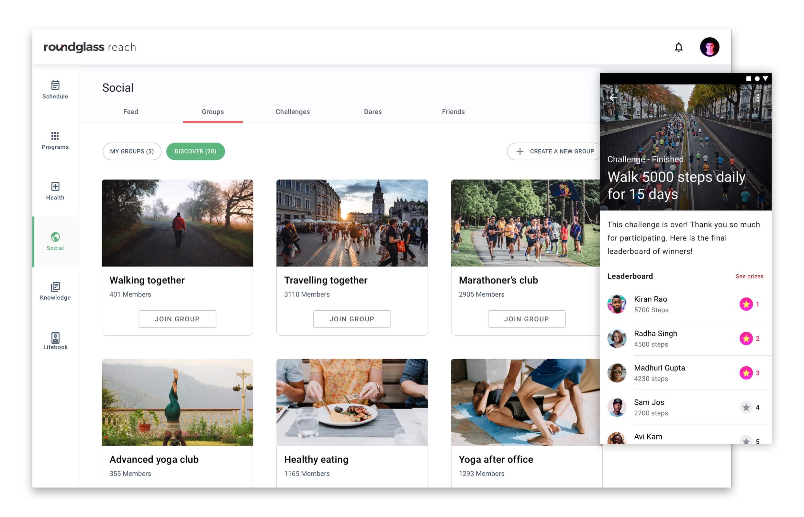Click Kiran Rao's rank 1 star badge
The width and height of the screenshot is (804, 517).
pos(746,304)
